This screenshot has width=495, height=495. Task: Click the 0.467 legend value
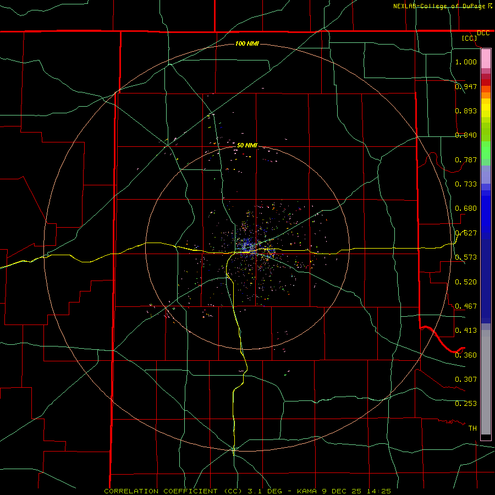click(466, 306)
